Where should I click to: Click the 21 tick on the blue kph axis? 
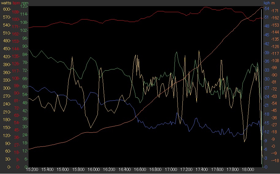click(266, 105)
